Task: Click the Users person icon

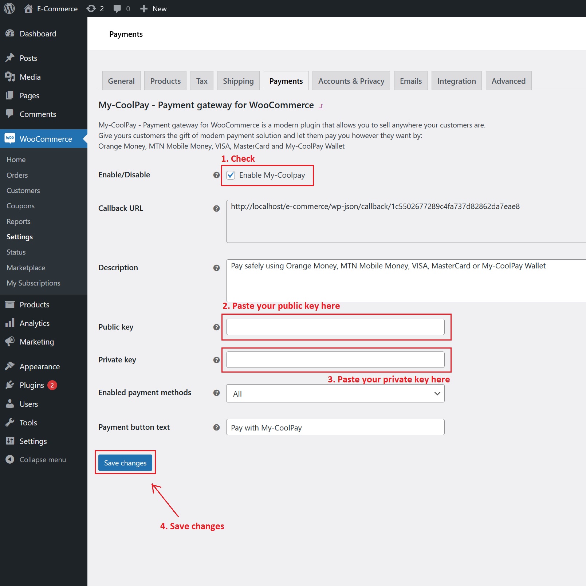Action: pyautogui.click(x=10, y=404)
